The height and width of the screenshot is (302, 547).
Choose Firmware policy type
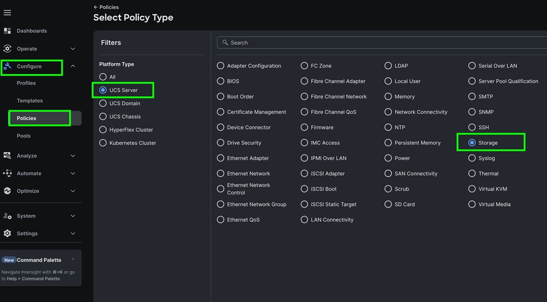pos(304,127)
